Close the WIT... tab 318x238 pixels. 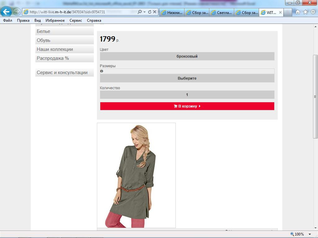(280, 12)
